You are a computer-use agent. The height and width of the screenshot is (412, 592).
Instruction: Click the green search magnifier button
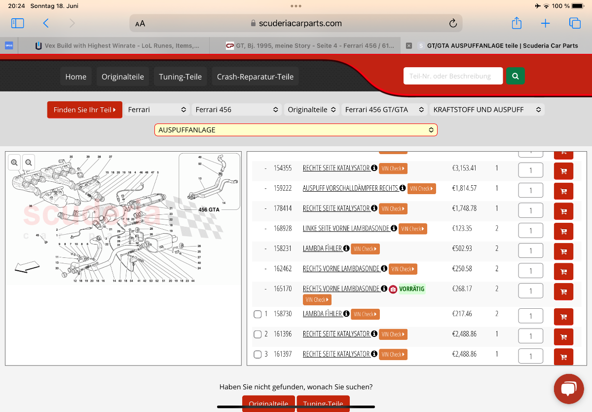(515, 76)
